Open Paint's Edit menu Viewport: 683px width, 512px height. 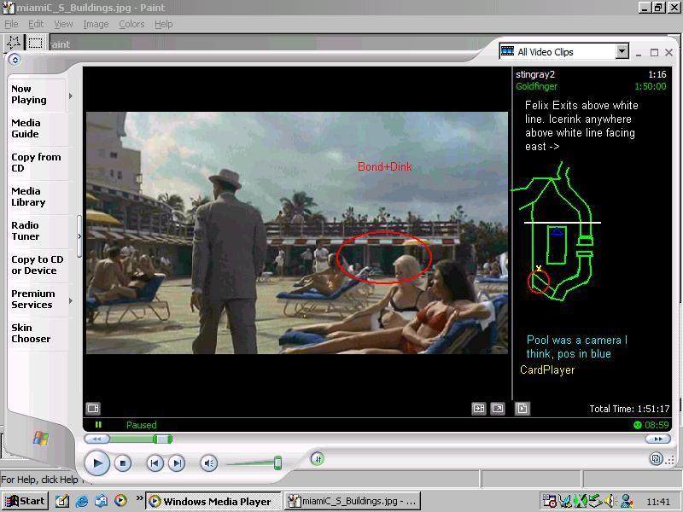tap(36, 25)
